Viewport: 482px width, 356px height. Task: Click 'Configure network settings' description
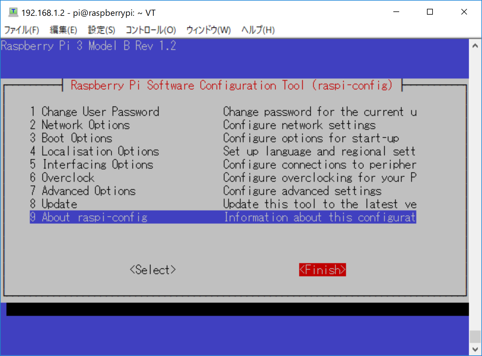(x=299, y=125)
